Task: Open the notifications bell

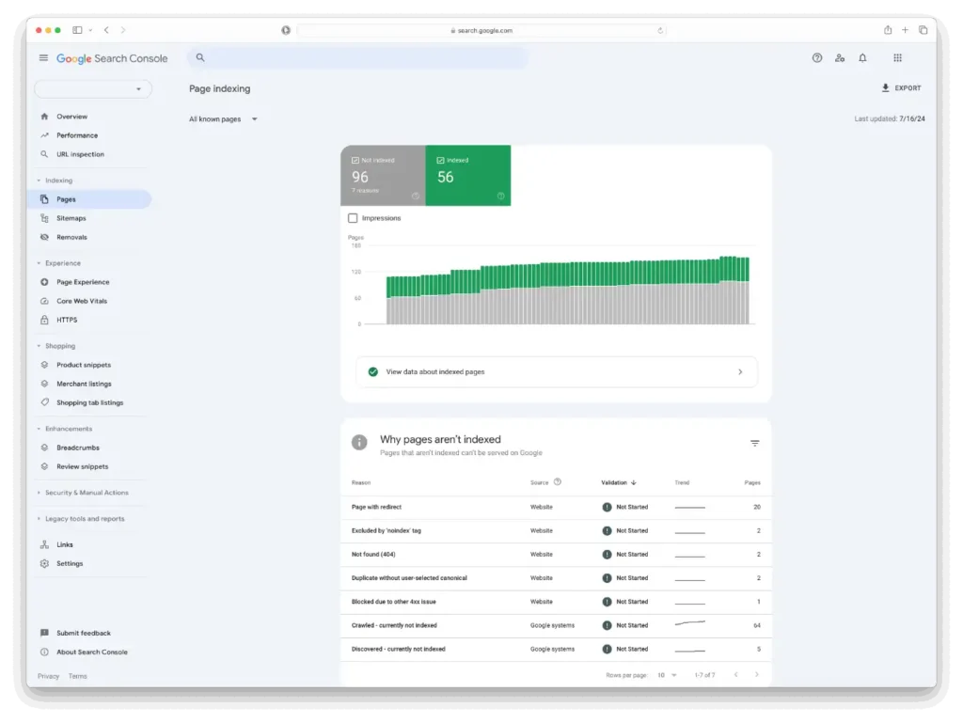Action: point(862,57)
